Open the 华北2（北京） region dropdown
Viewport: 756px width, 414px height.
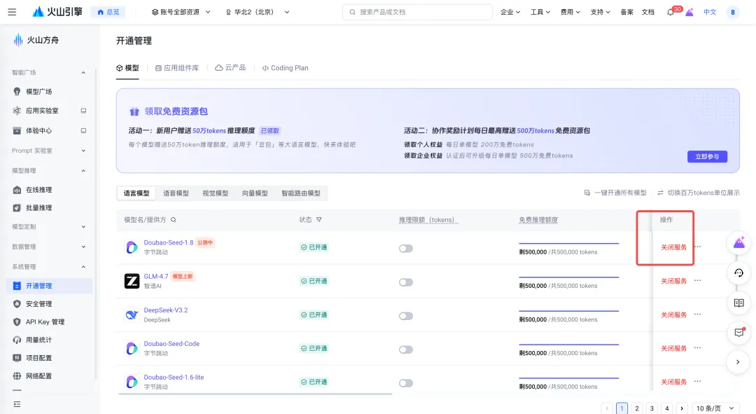[258, 12]
